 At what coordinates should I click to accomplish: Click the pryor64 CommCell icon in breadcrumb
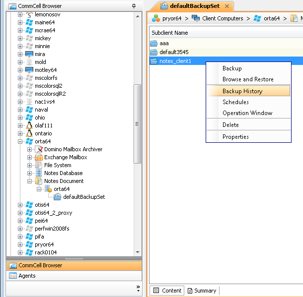[x=156, y=18]
